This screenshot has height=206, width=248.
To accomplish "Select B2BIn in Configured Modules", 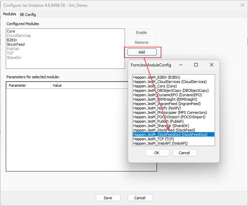I will 65,40.
